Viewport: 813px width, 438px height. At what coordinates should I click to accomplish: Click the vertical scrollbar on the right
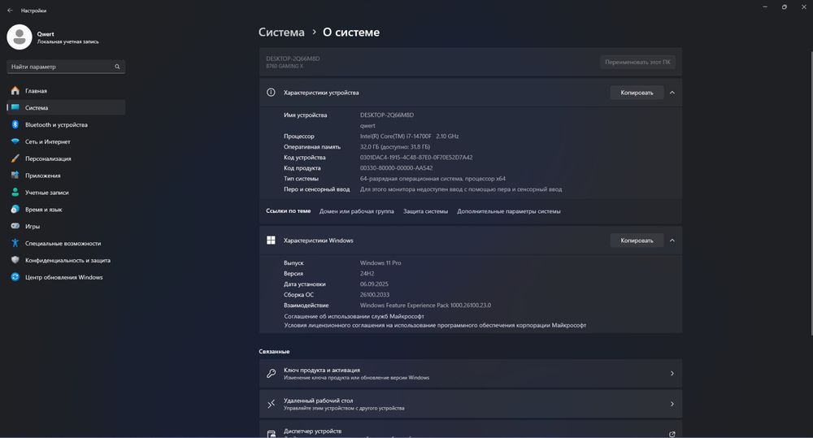click(811, 193)
